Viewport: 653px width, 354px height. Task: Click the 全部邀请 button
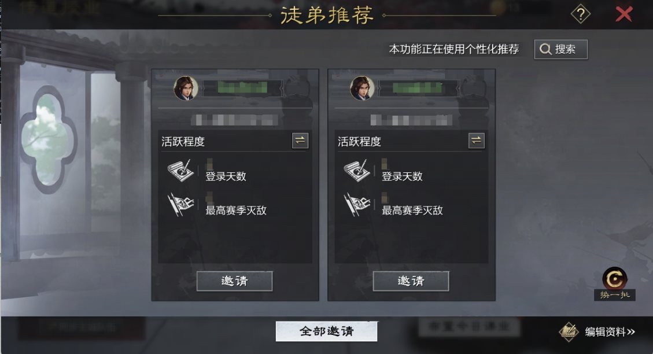[x=326, y=331]
